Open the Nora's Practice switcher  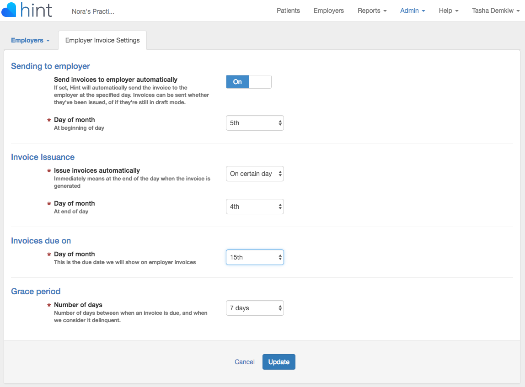point(93,11)
